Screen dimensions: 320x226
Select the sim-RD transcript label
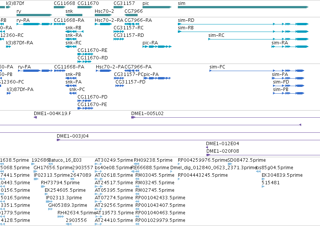coord(186,20)
